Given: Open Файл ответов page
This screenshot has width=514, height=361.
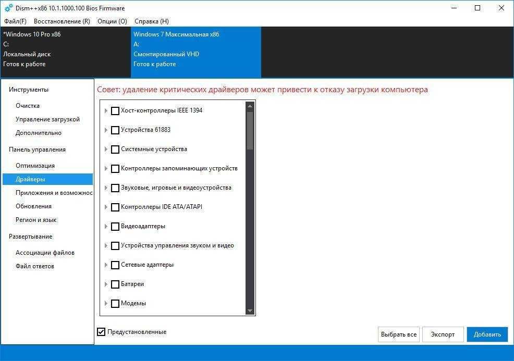Looking at the screenshot, I should coord(35,266).
